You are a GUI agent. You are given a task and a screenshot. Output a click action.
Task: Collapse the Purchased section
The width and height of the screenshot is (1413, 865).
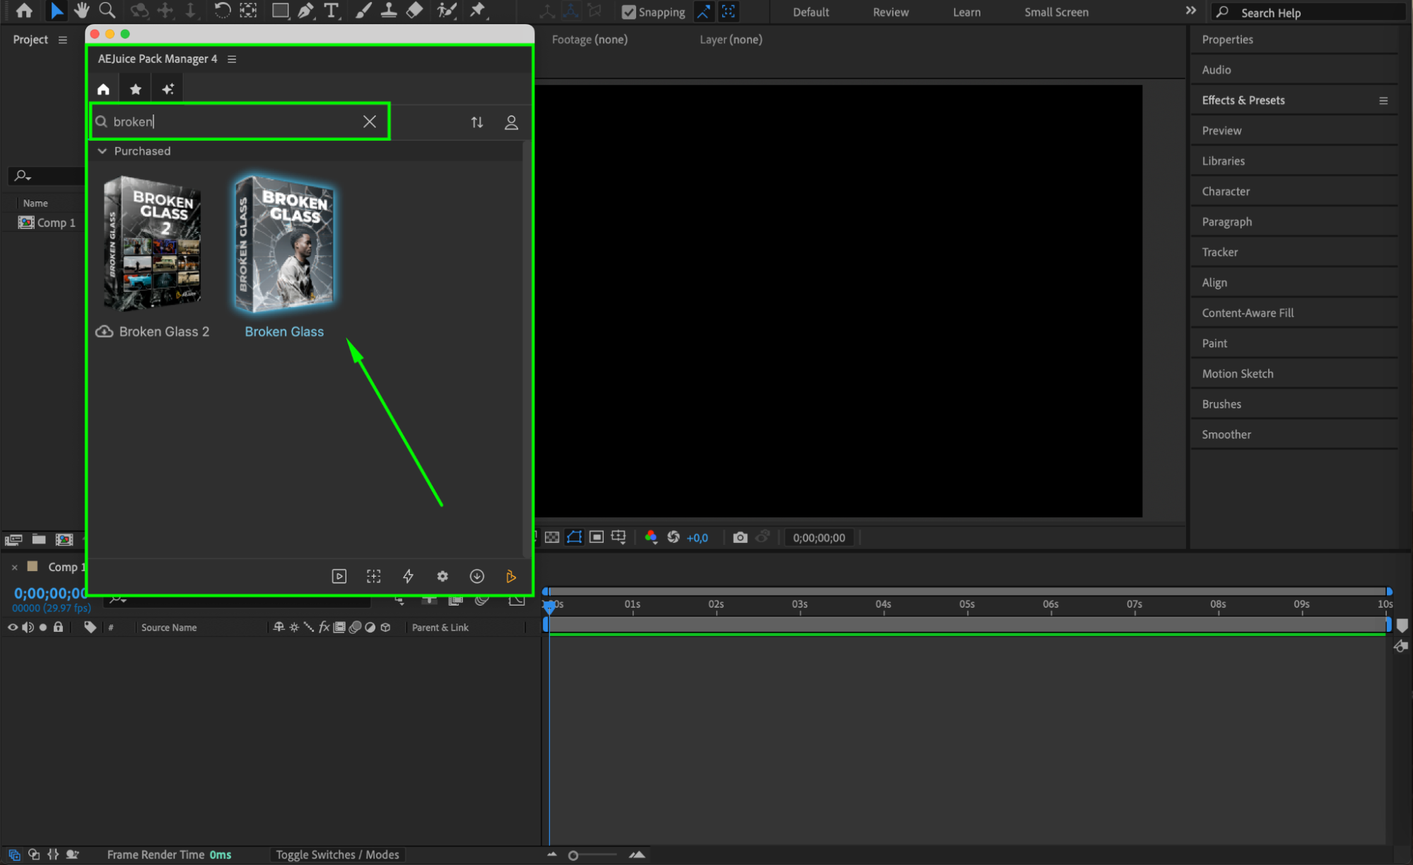[102, 151]
